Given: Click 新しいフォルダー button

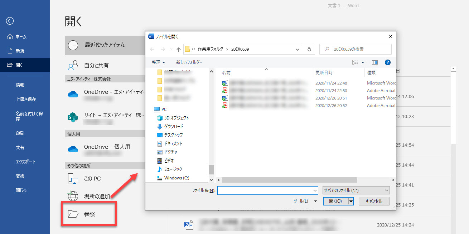Looking at the screenshot, I should 189,62.
